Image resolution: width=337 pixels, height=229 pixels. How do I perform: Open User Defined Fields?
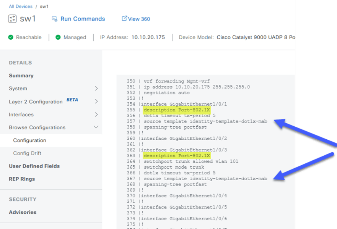(x=34, y=166)
